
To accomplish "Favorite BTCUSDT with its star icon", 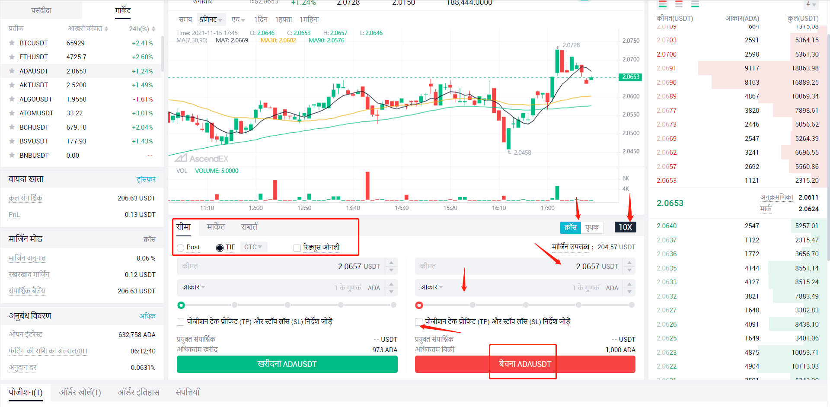I will click(12, 43).
